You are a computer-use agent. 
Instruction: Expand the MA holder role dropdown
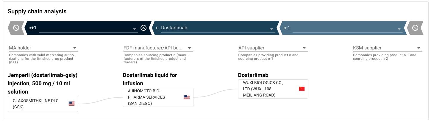coord(75,48)
